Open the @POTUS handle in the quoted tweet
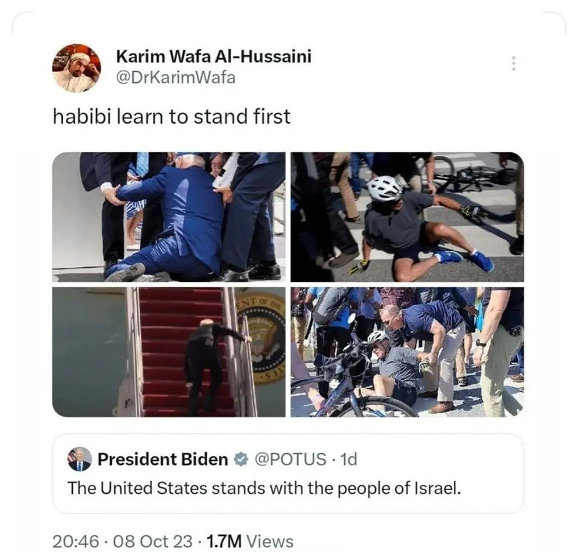 click(x=289, y=459)
